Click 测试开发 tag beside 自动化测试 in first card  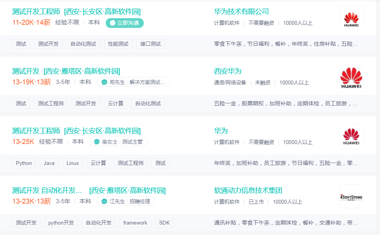click(48, 44)
